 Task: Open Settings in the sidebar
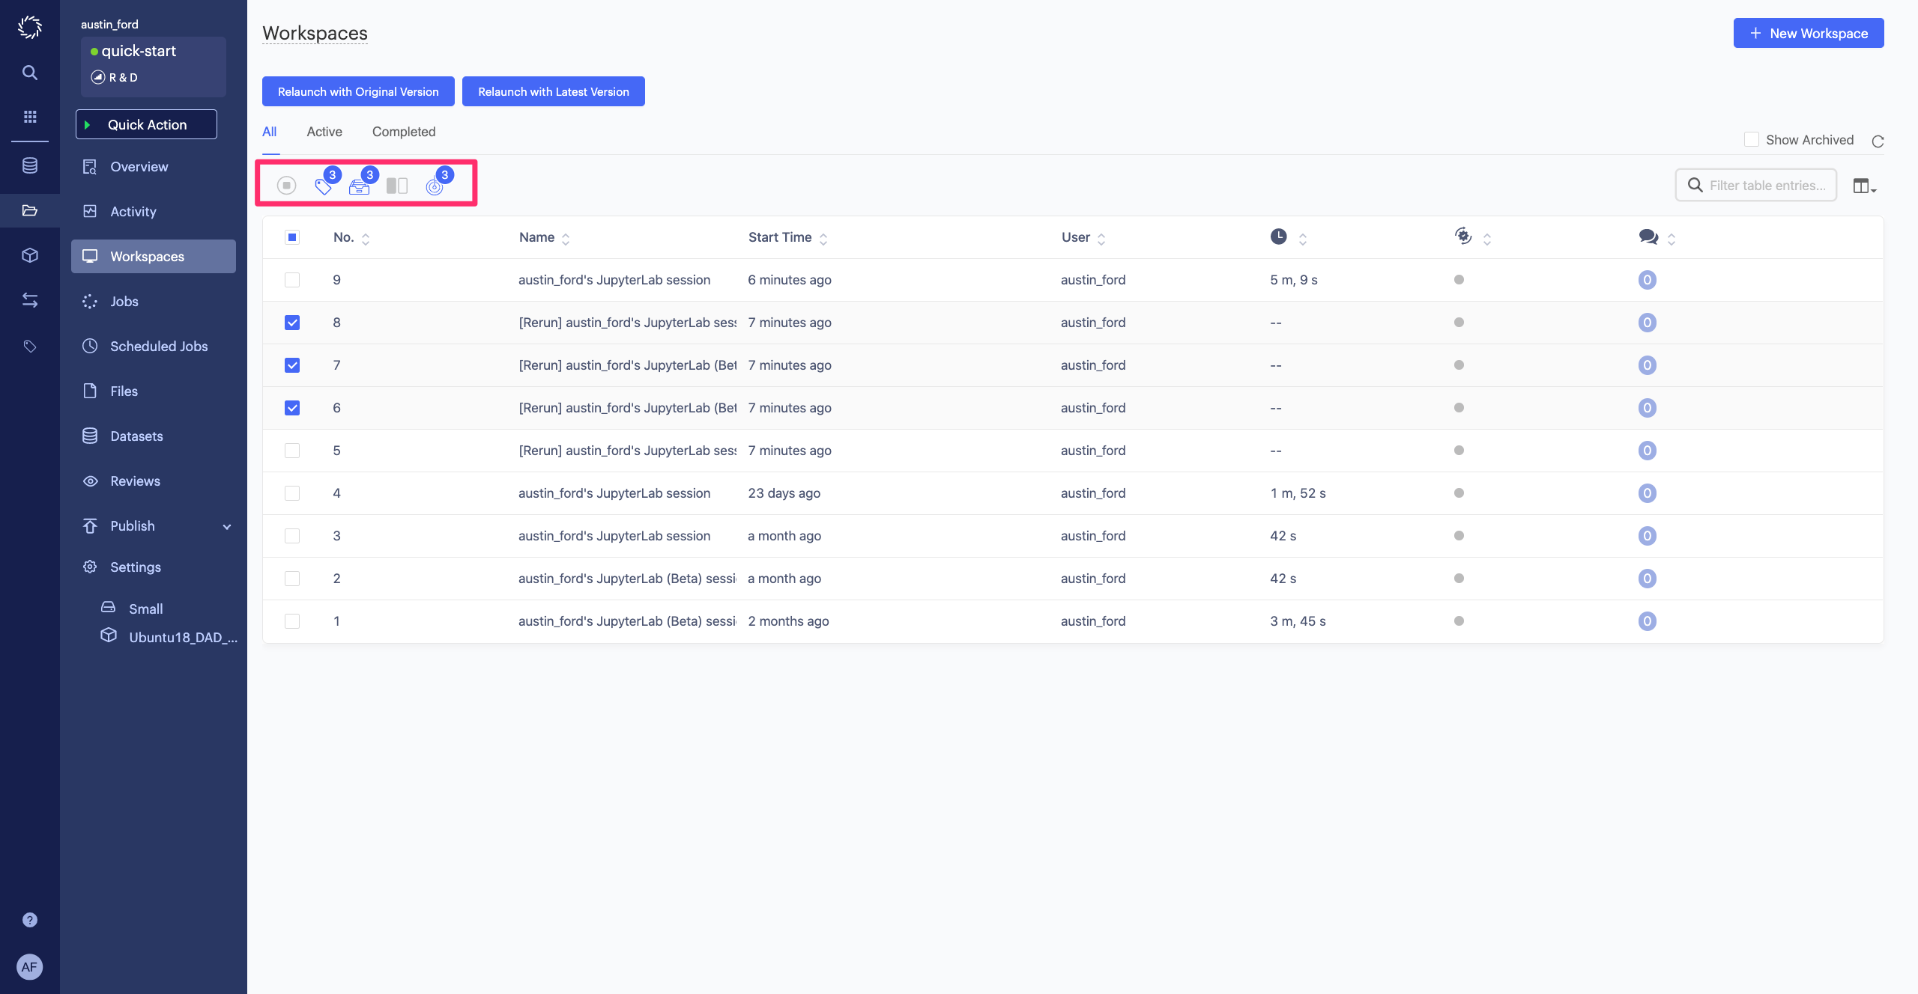pyautogui.click(x=154, y=567)
